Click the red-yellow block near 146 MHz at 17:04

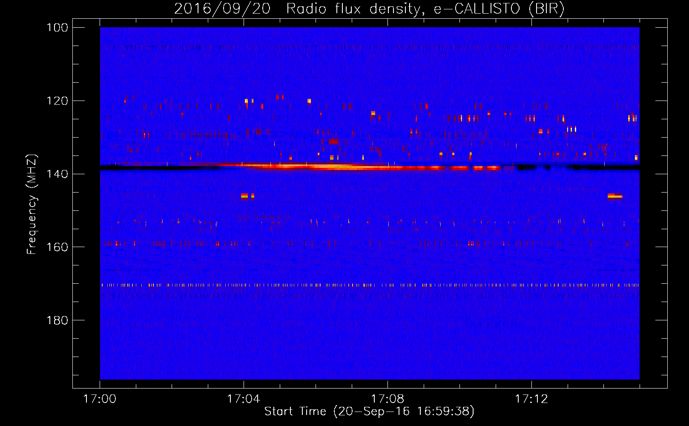[247, 196]
